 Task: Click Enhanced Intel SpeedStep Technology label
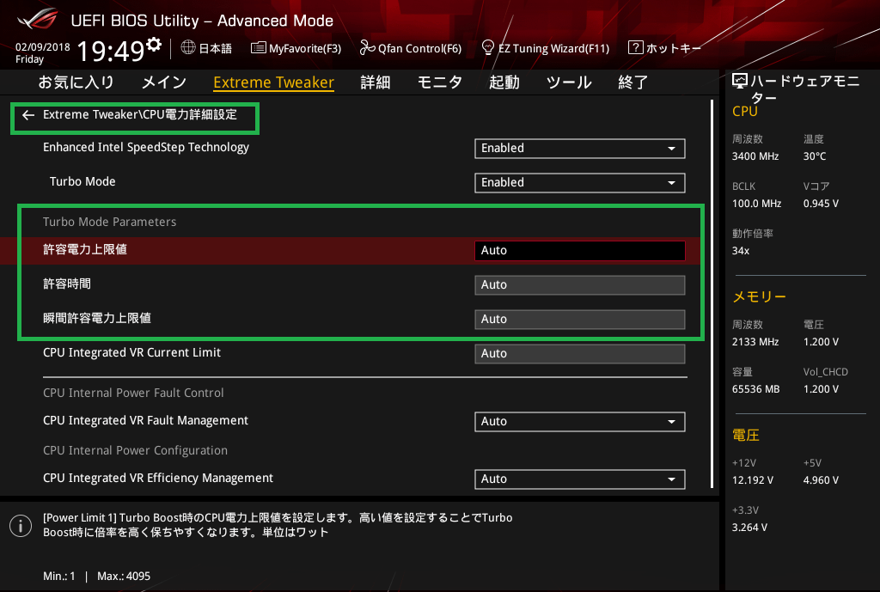point(146,148)
